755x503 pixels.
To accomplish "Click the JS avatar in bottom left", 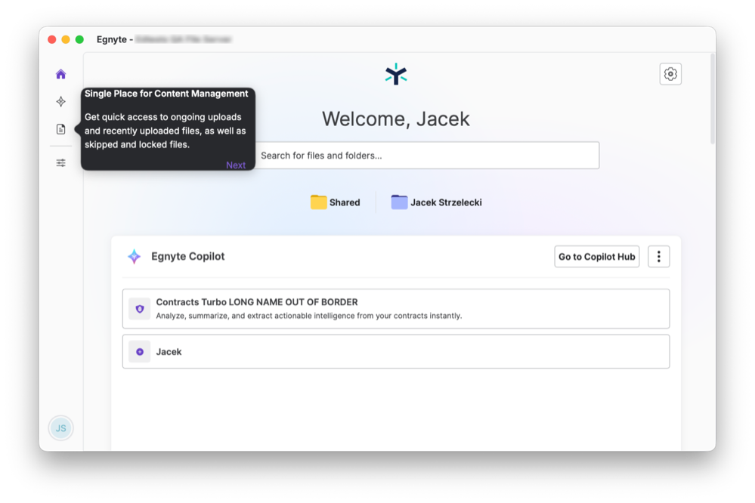I will click(60, 427).
